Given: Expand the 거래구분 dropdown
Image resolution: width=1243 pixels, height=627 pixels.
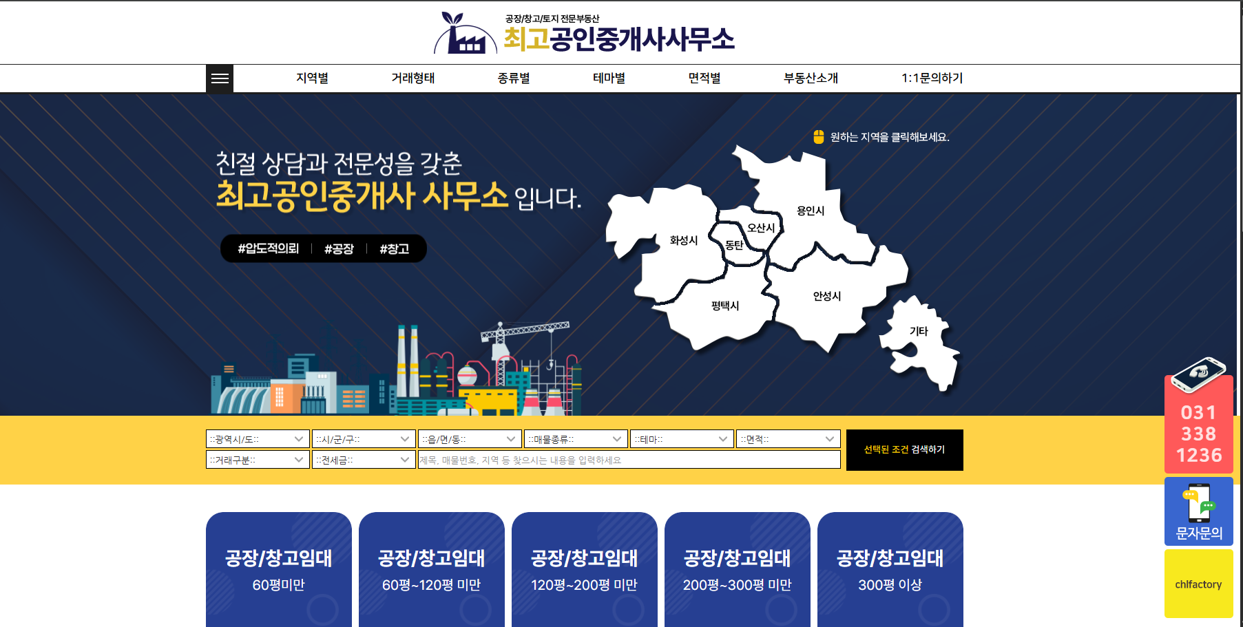Looking at the screenshot, I should click(x=257, y=460).
